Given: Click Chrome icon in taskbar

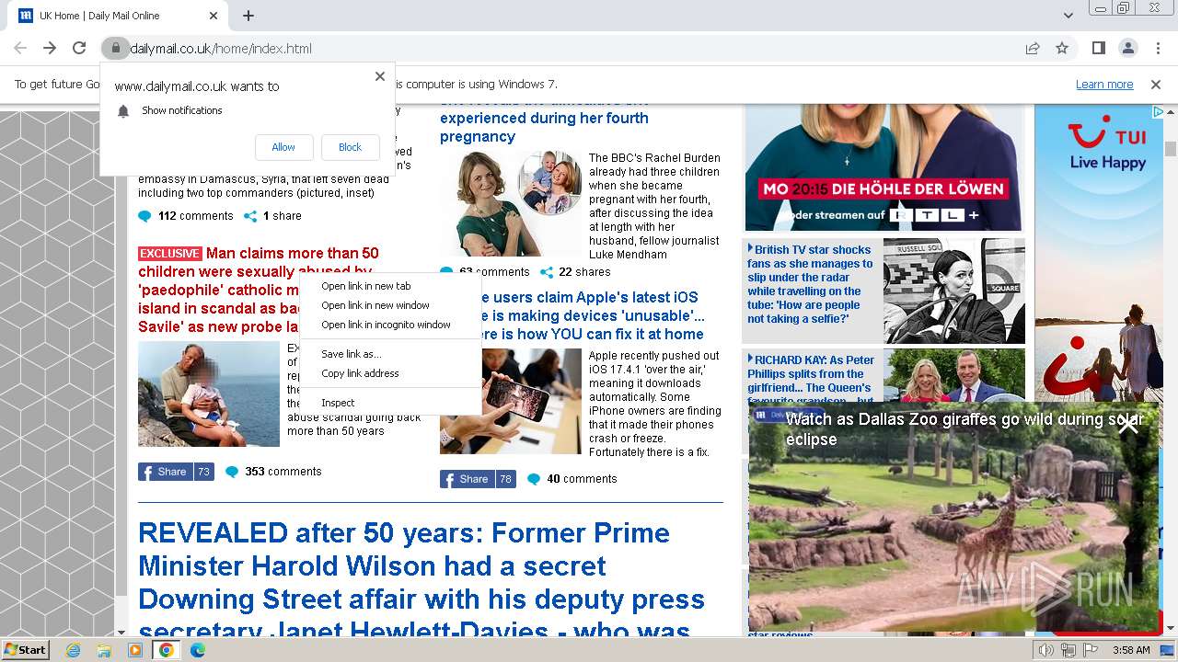Looking at the screenshot, I should click(167, 650).
